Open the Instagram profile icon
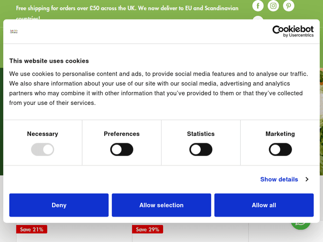 tap(273, 6)
